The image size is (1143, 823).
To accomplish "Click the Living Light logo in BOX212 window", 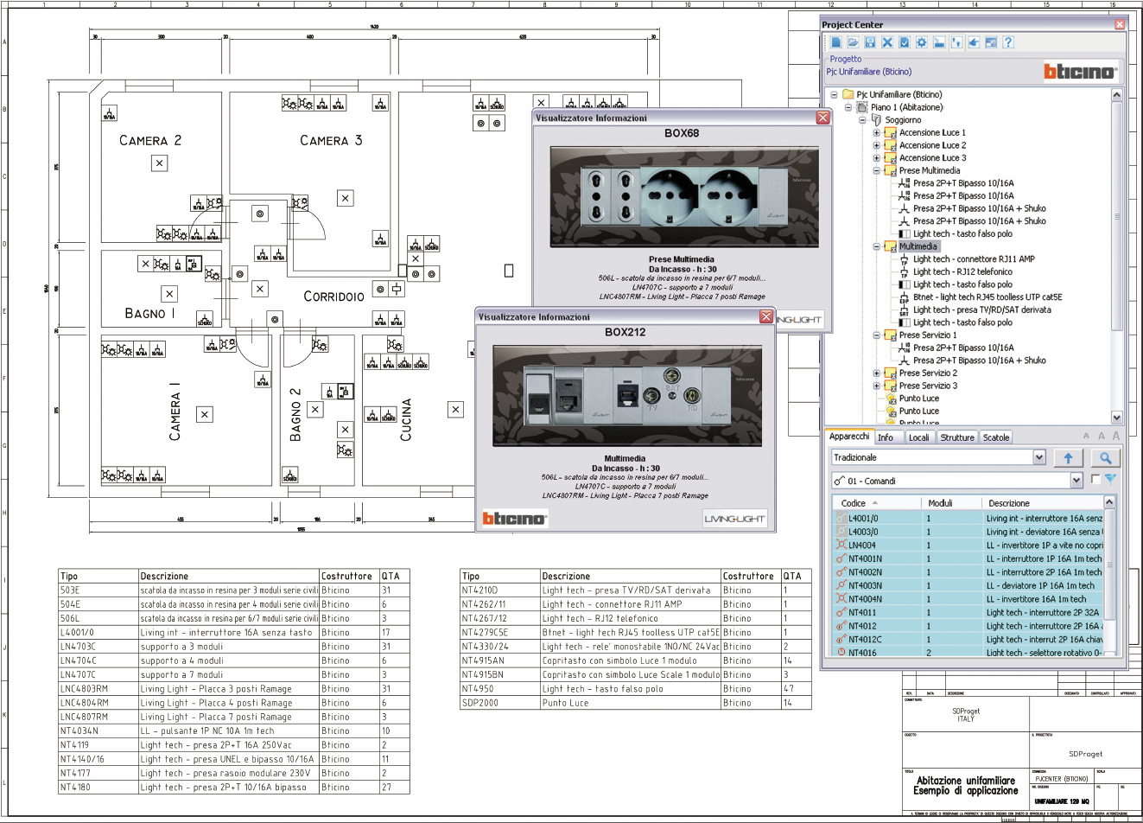I will (x=734, y=519).
